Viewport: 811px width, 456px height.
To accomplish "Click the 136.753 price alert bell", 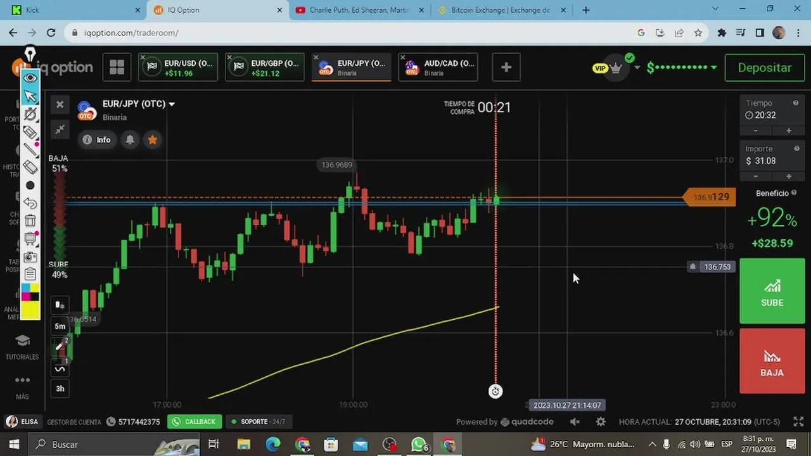I will pyautogui.click(x=693, y=267).
